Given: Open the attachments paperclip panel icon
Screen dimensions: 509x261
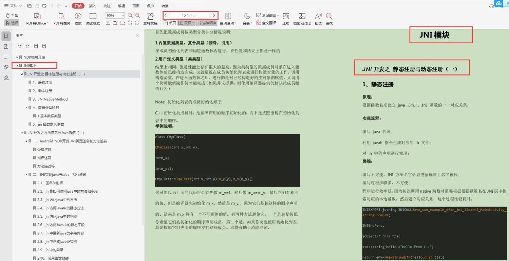Looking at the screenshot, I should point(6,67).
